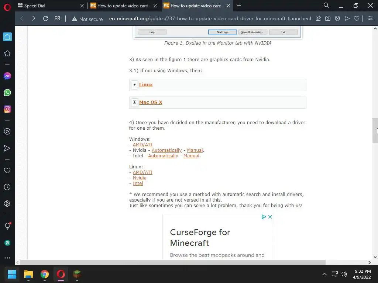Viewport: 378px width, 283px height.
Task: Open Pinboards heart in the sidebar
Action: 7,170
